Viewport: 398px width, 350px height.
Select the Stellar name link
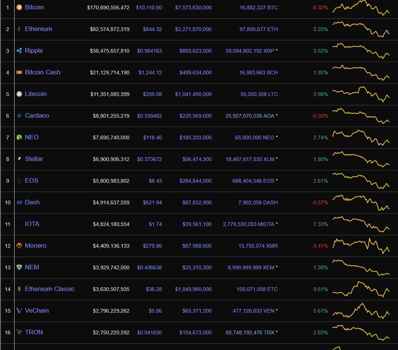pyautogui.click(x=34, y=159)
